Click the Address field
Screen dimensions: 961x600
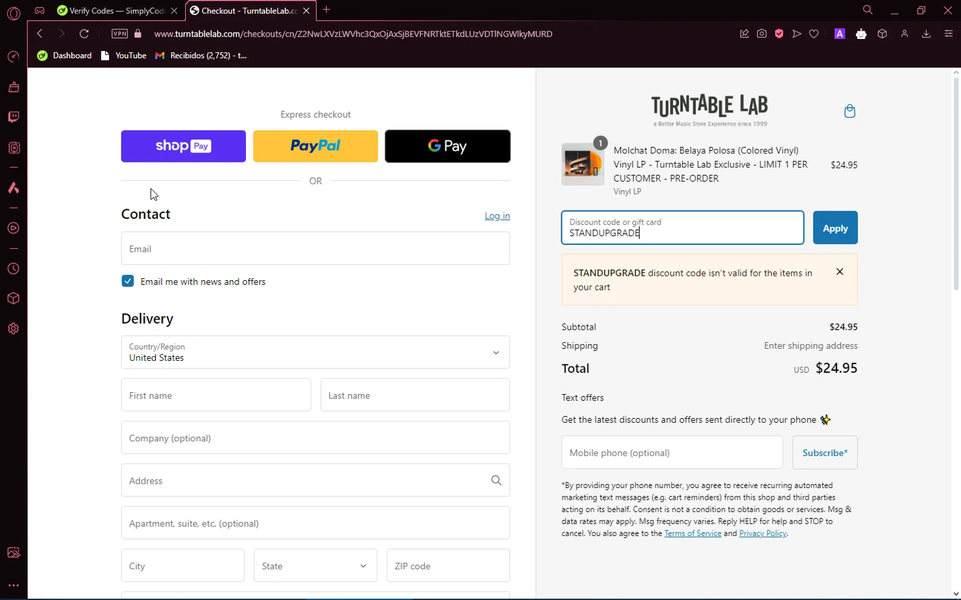point(316,480)
